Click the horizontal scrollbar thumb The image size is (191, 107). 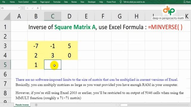click(x=124, y=105)
